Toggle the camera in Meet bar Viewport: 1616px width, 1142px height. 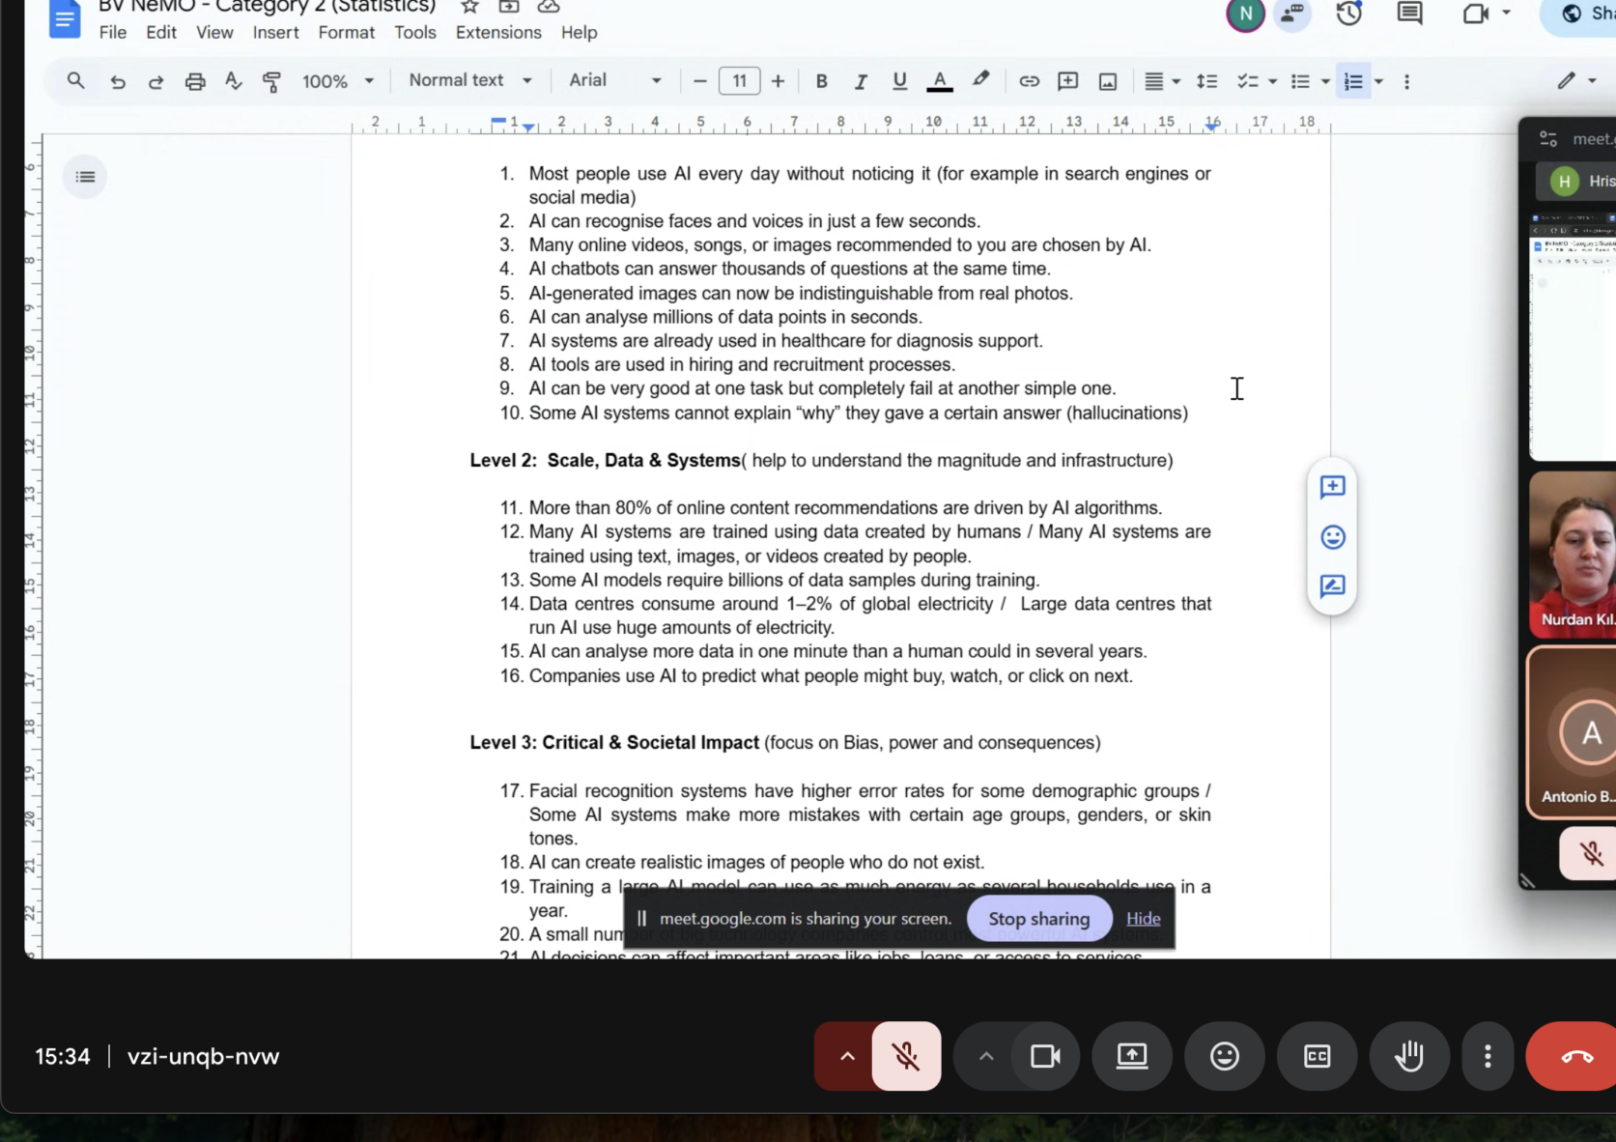click(x=1045, y=1056)
